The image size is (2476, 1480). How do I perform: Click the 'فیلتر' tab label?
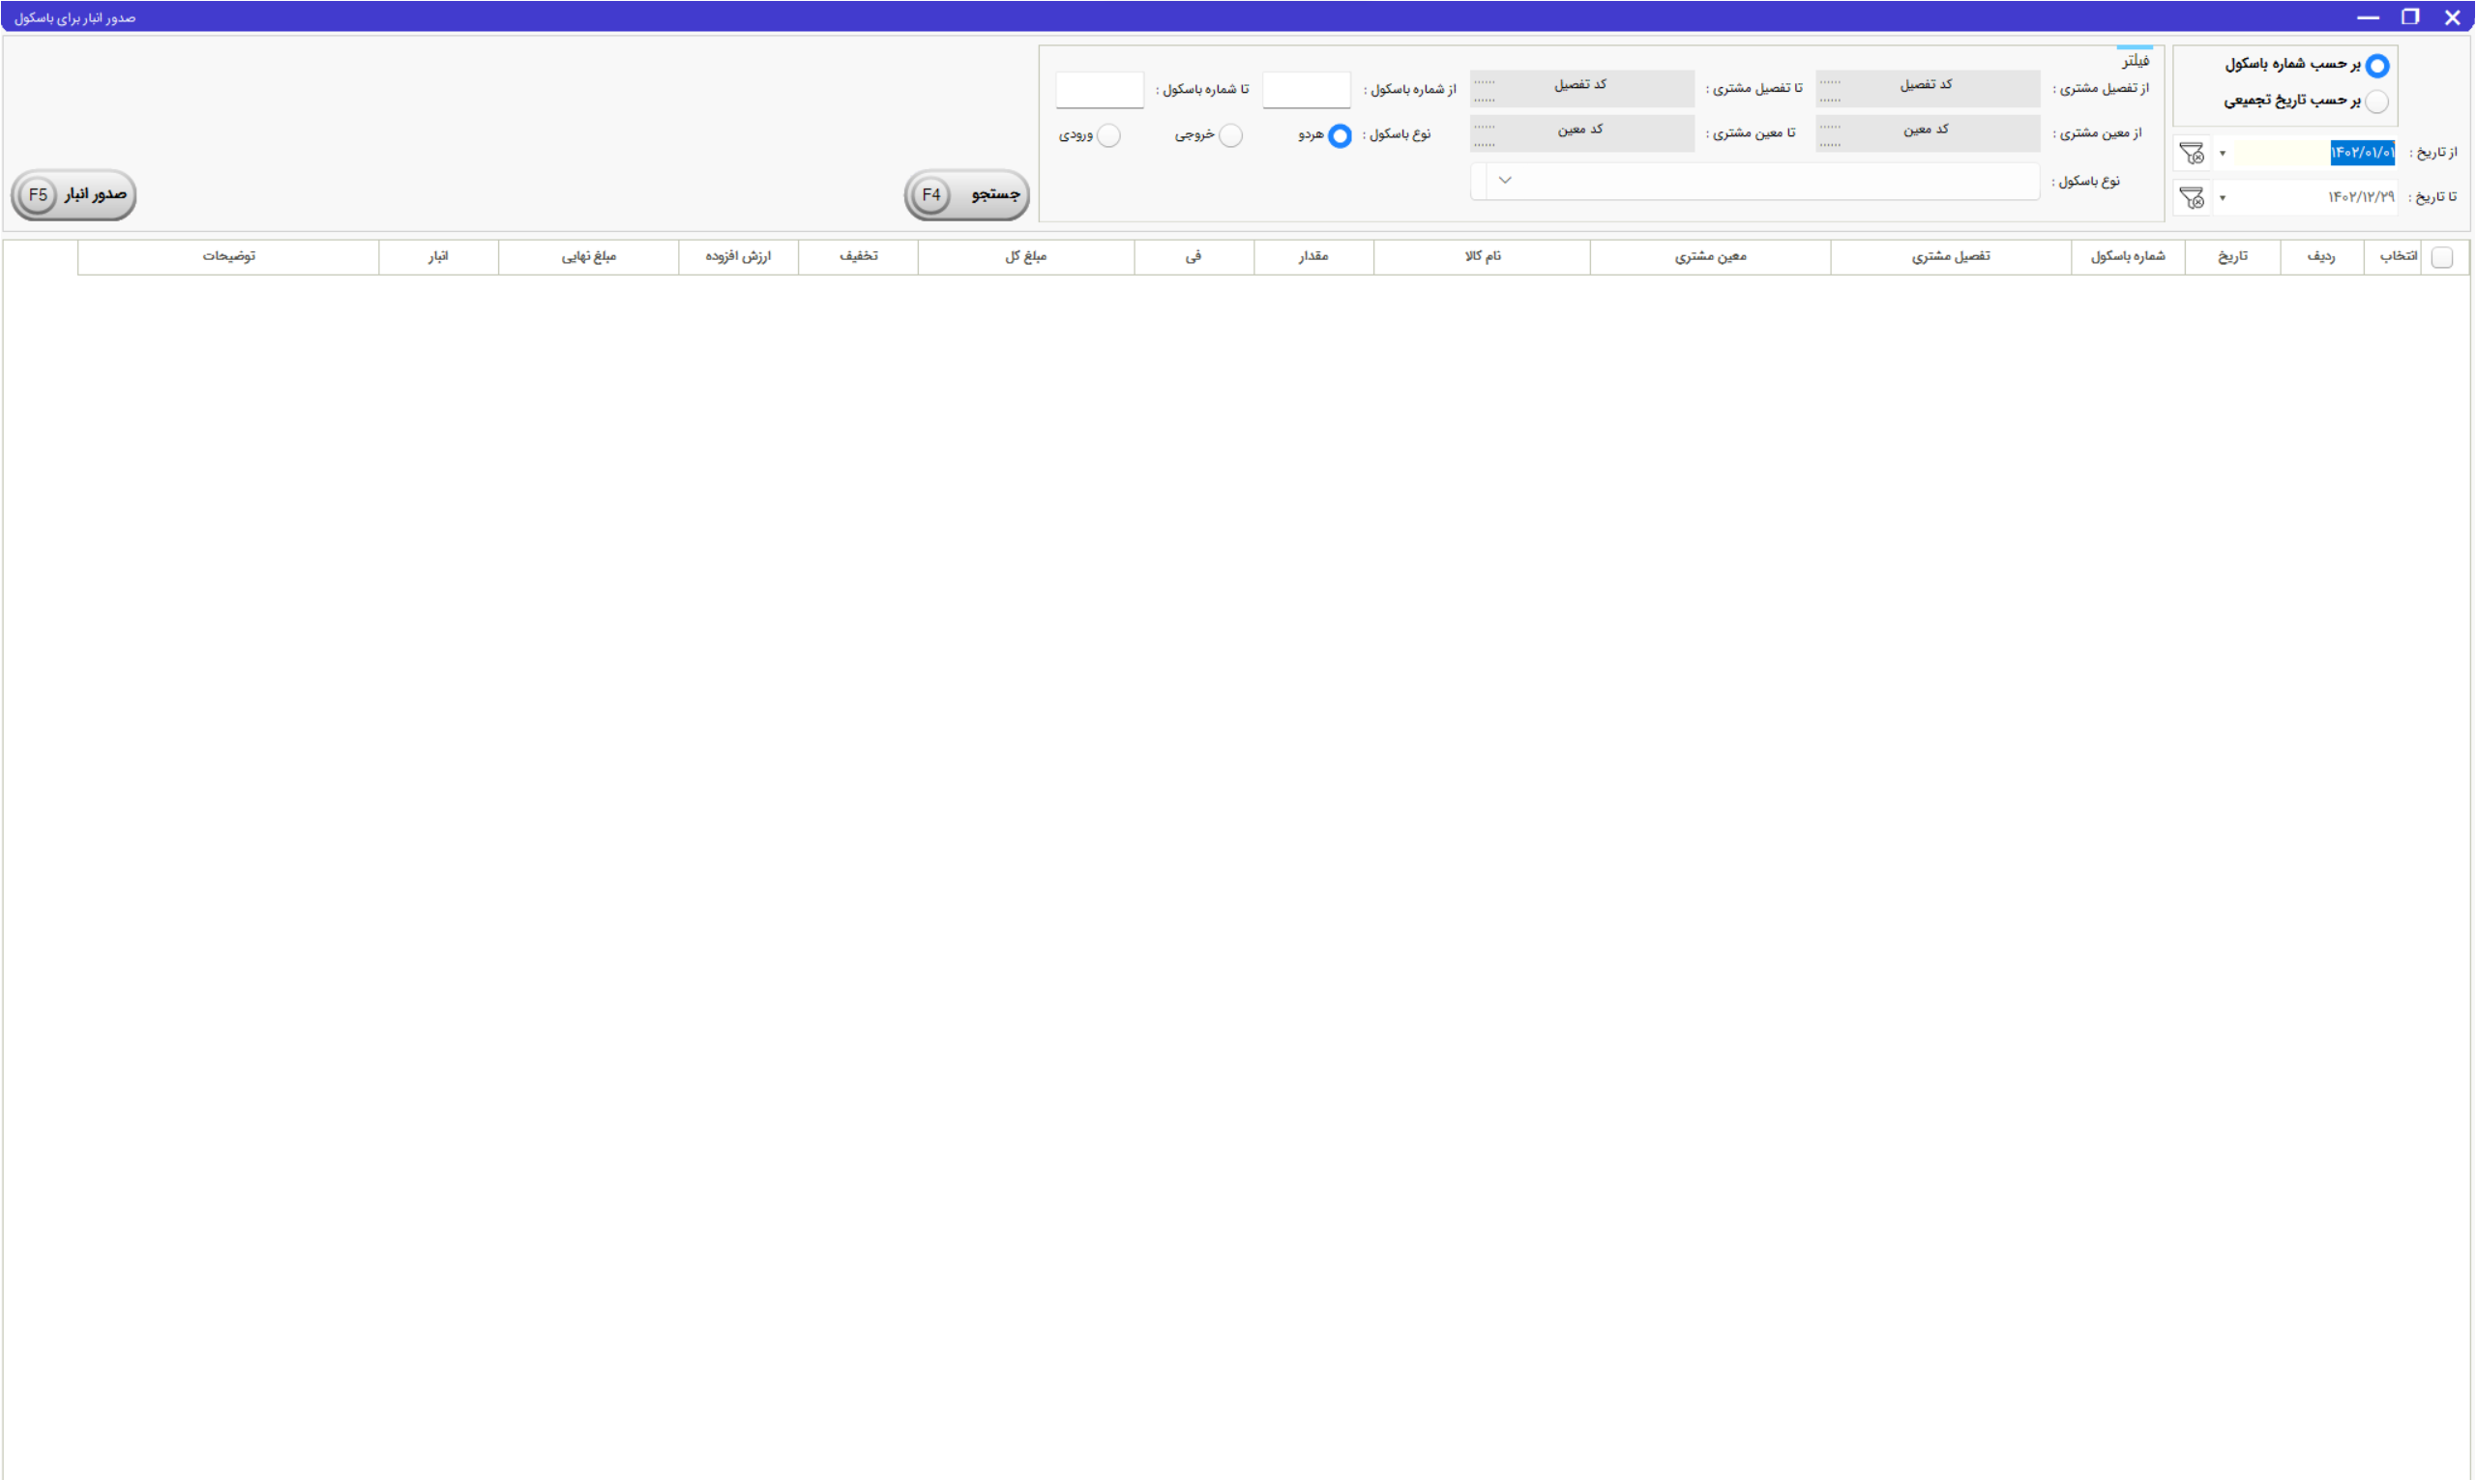tap(2135, 61)
